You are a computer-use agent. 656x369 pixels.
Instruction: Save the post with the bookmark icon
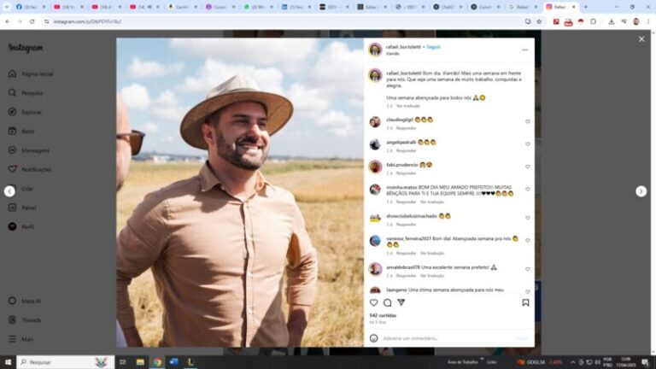click(x=525, y=302)
